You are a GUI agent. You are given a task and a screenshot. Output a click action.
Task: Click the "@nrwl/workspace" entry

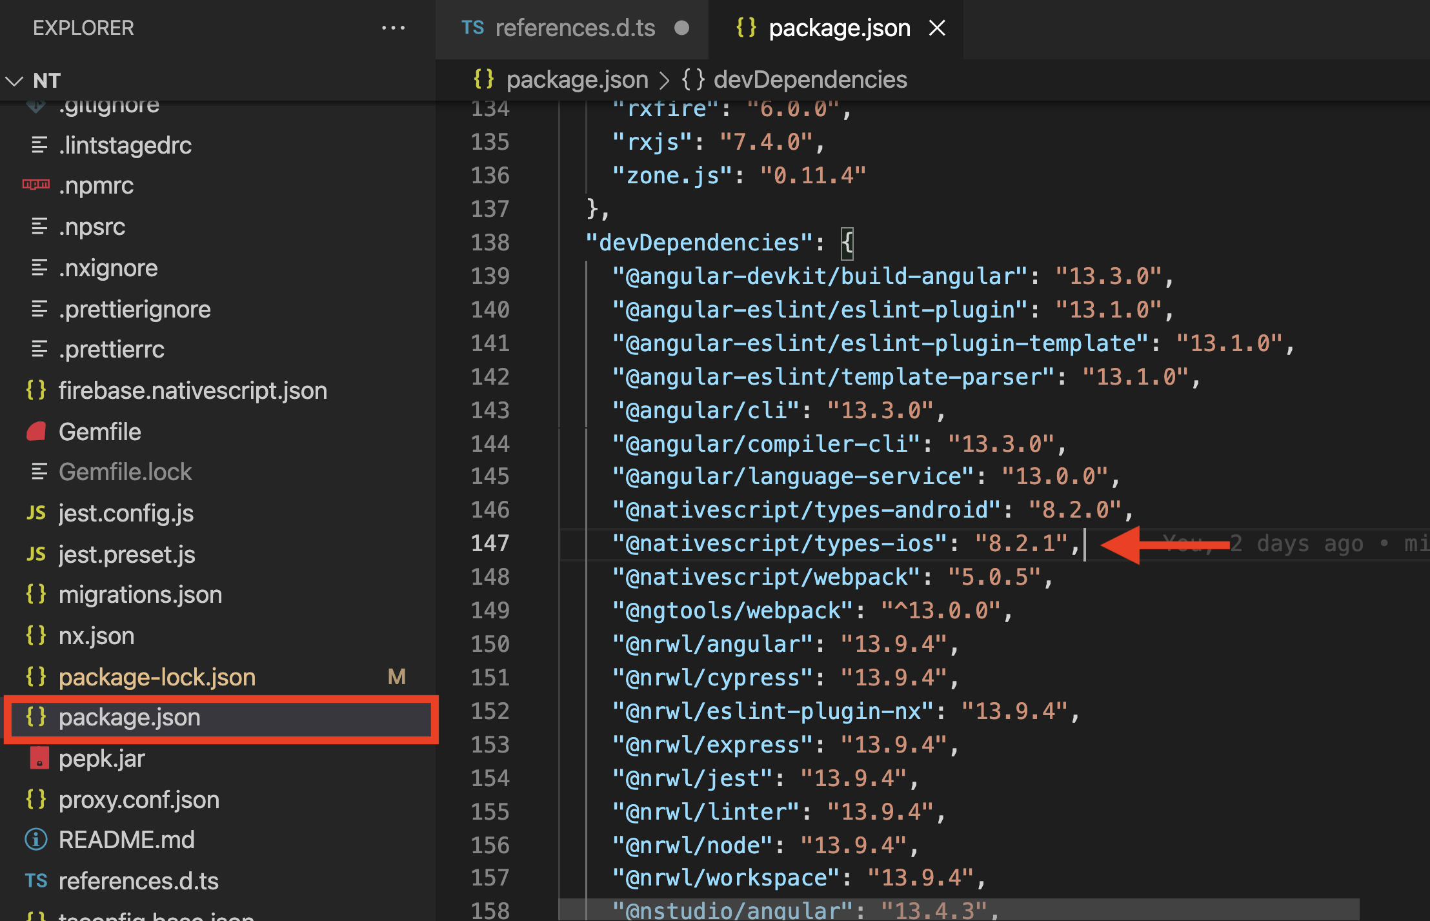[x=799, y=878]
